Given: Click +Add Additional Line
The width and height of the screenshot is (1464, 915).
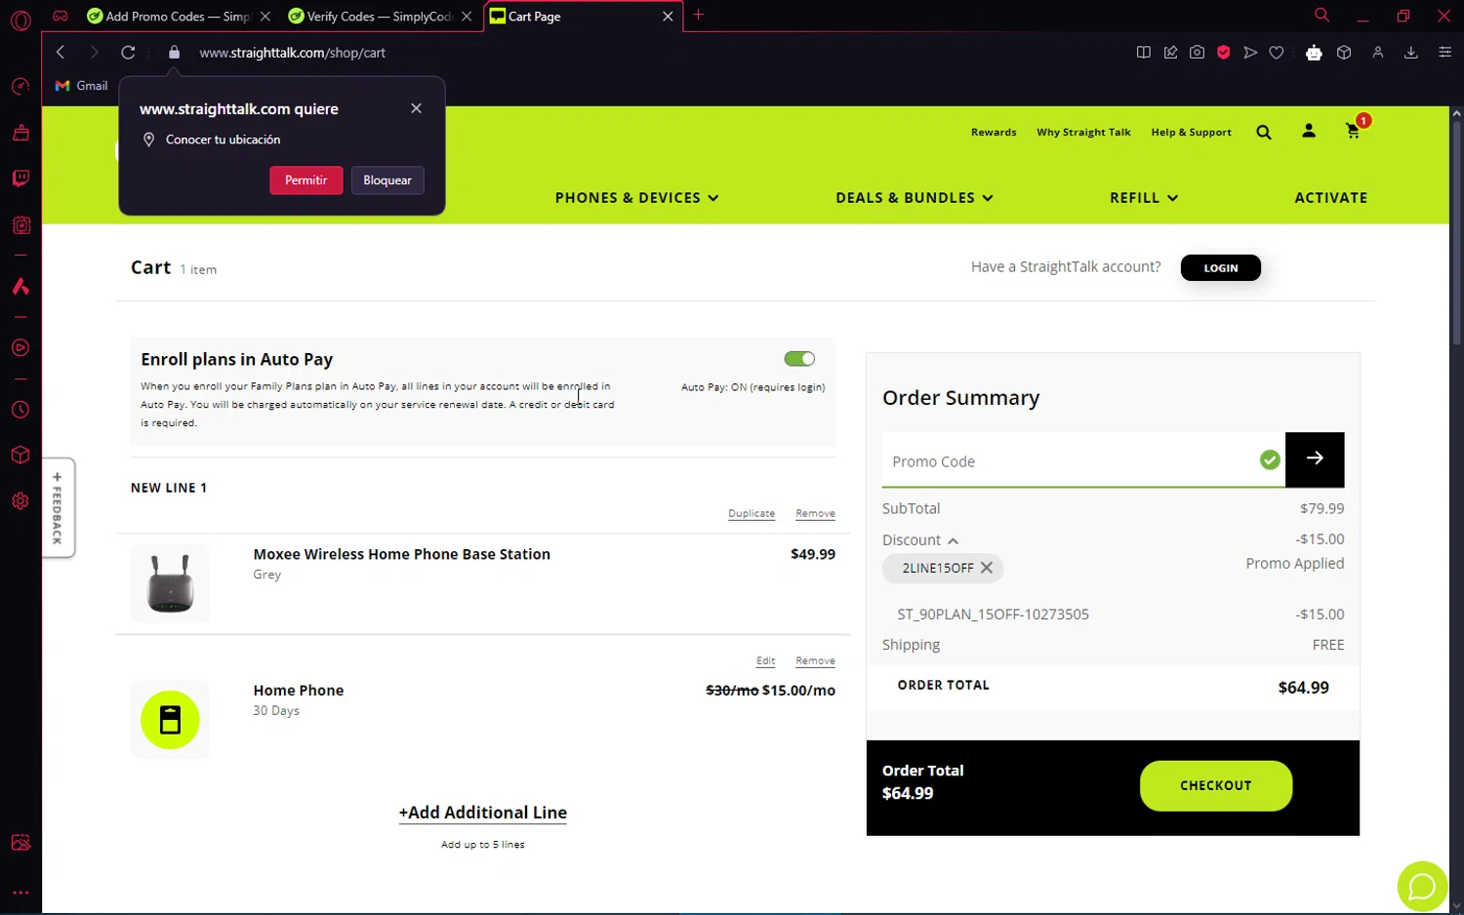Looking at the screenshot, I should 483,813.
